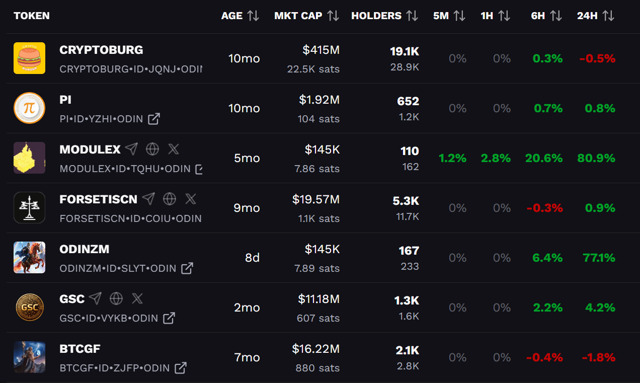Open PI external link icon
Viewport: 640px width, 383px height.
(x=153, y=119)
